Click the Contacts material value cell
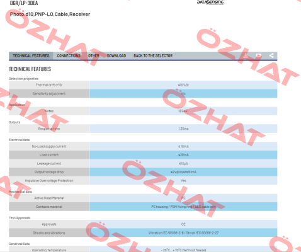This screenshot has width=301, height=252. [183, 207]
